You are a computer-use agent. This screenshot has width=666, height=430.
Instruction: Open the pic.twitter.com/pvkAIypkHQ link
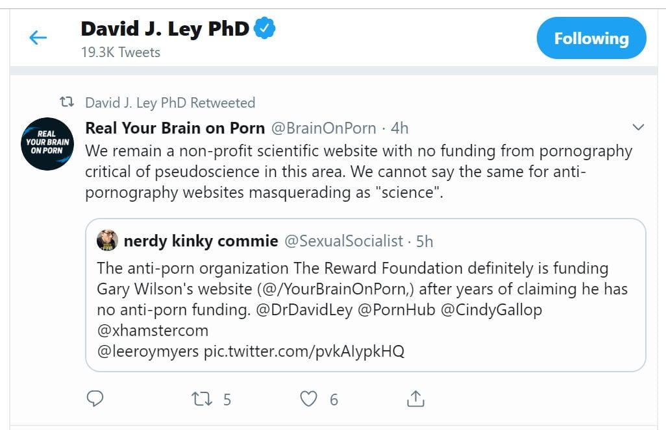click(304, 352)
